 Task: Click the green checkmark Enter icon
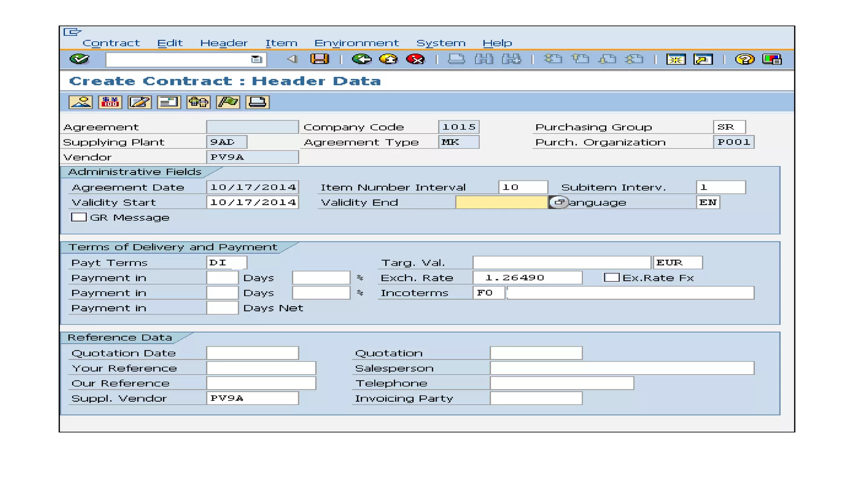pos(79,59)
